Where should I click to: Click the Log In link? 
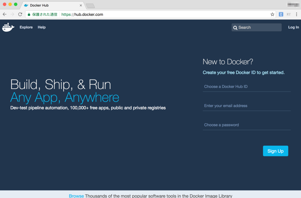coord(293,27)
